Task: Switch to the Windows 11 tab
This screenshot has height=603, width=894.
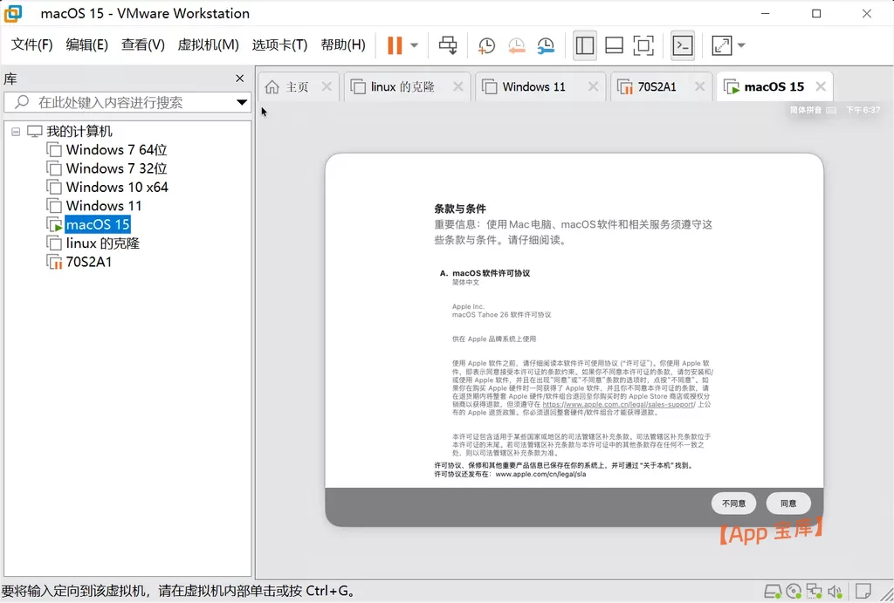Action: [533, 86]
